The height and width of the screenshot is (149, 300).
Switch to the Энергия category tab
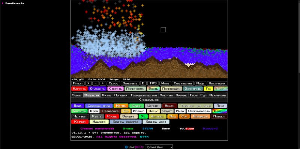pyautogui.click(x=166, y=95)
